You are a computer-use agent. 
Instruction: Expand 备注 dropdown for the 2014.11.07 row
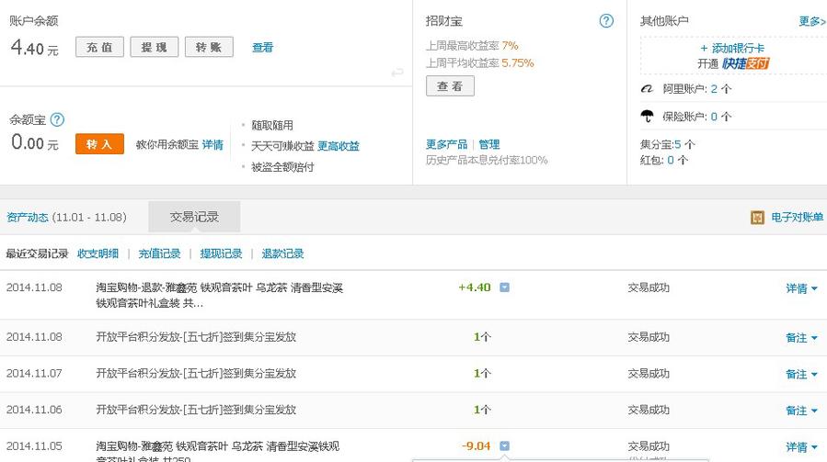(801, 374)
